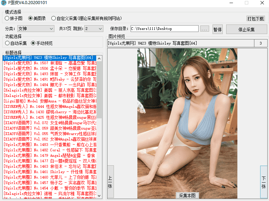Select list row '[XIAOYU语画界] Vol.055'
Screen dimensions: 269x201
point(50,134)
